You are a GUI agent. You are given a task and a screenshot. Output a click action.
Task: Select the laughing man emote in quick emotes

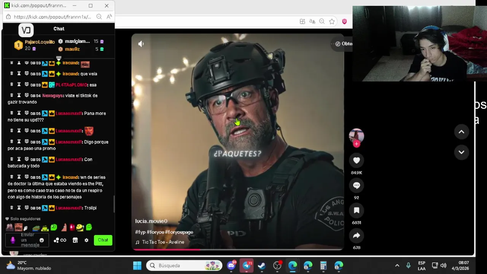pyautogui.click(x=18, y=228)
